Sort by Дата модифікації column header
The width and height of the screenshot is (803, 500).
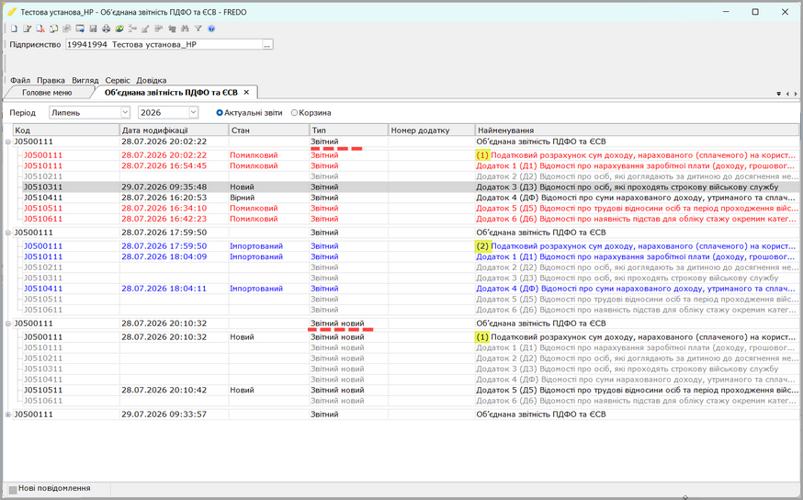[174, 131]
